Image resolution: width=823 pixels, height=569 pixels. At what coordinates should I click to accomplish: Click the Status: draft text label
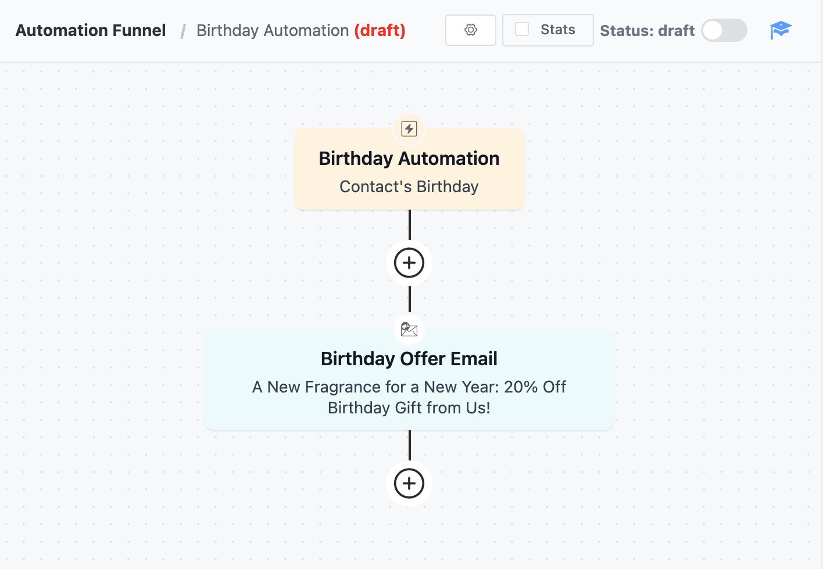tap(647, 30)
